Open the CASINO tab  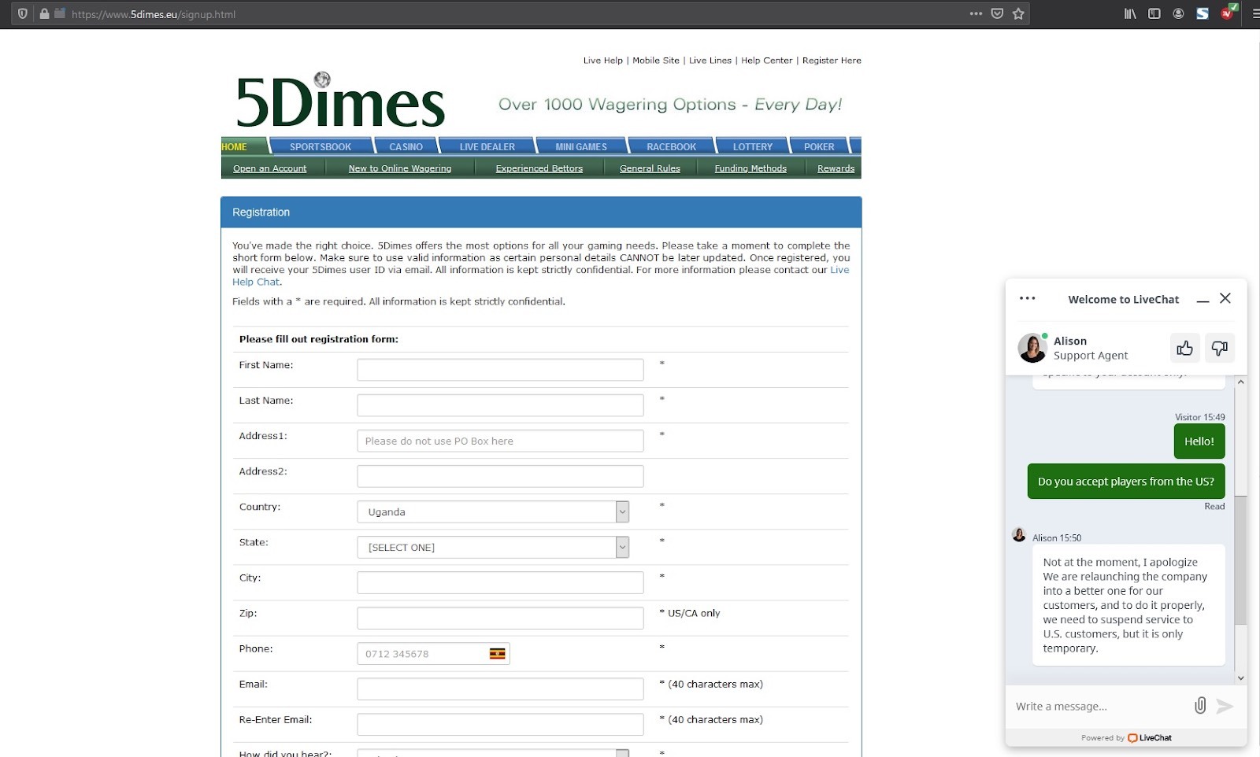click(406, 146)
